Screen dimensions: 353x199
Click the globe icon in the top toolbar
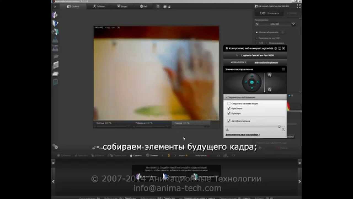coord(164,7)
